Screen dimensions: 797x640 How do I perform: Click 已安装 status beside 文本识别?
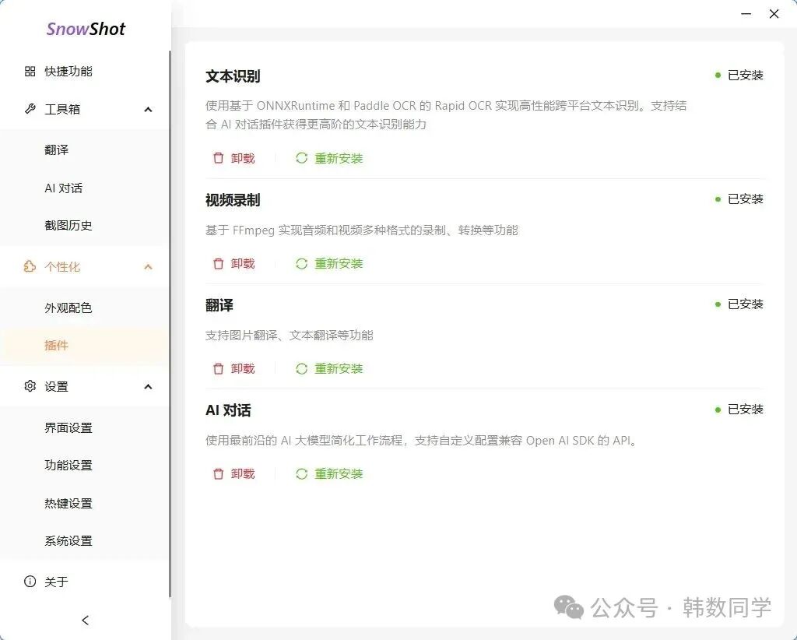point(739,76)
